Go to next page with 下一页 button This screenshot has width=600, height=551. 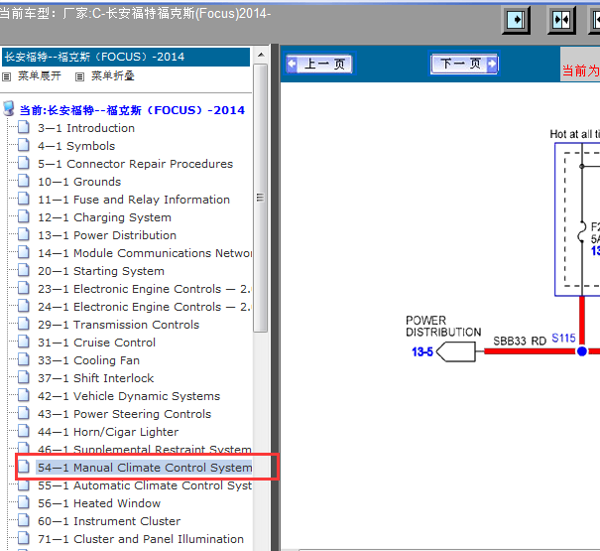tap(464, 64)
